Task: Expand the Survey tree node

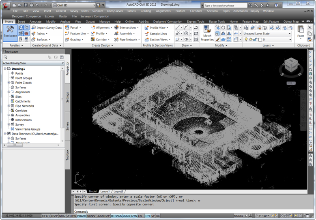Action: click(9, 124)
